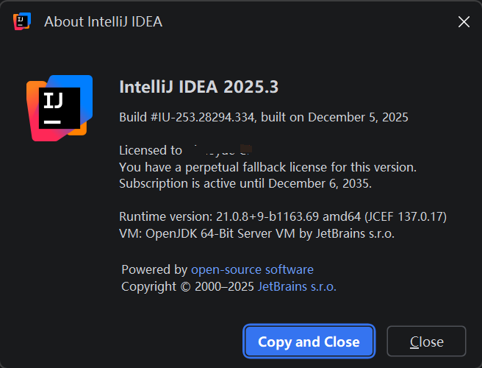Click the JCEF 137.0.17 text
The height and width of the screenshot is (368, 482).
pyautogui.click(x=406, y=217)
